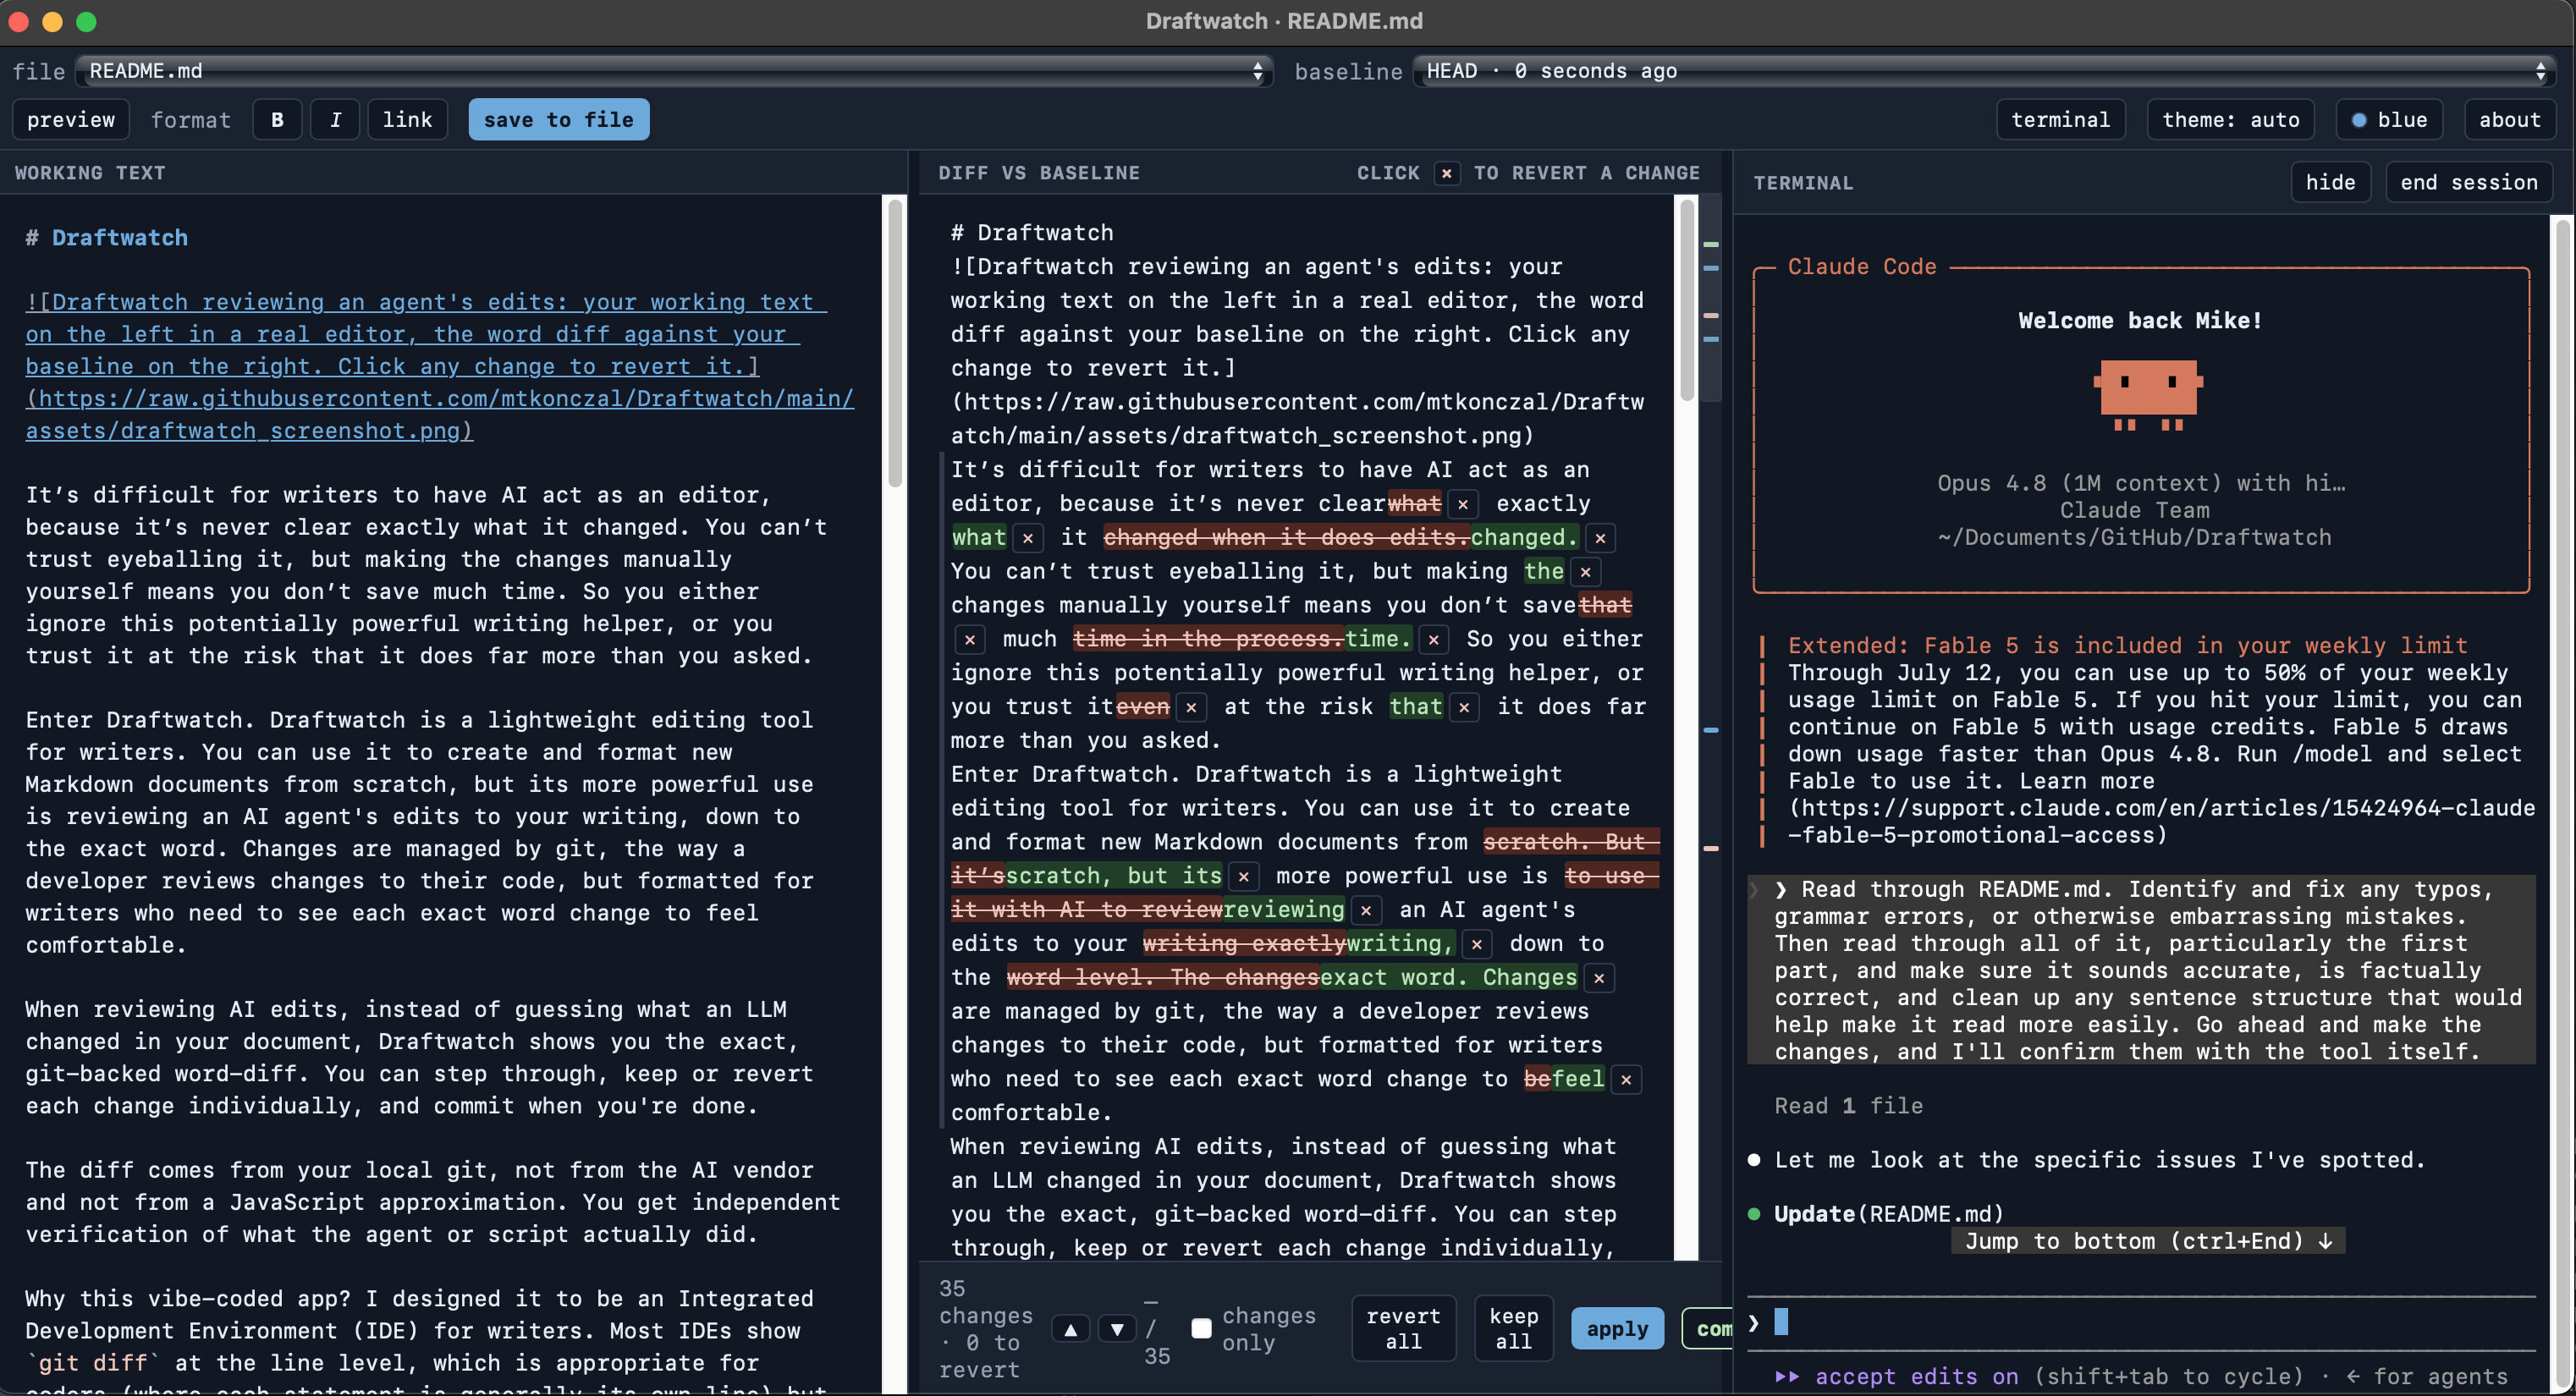This screenshot has width=2576, height=1396.
Task: Open the about dialog
Action: [x=2509, y=120]
